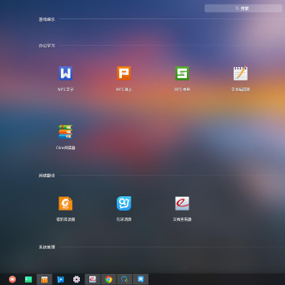This screenshot has height=285, width=285.
Task: Launch the text editor notepad icon
Action: click(240, 74)
